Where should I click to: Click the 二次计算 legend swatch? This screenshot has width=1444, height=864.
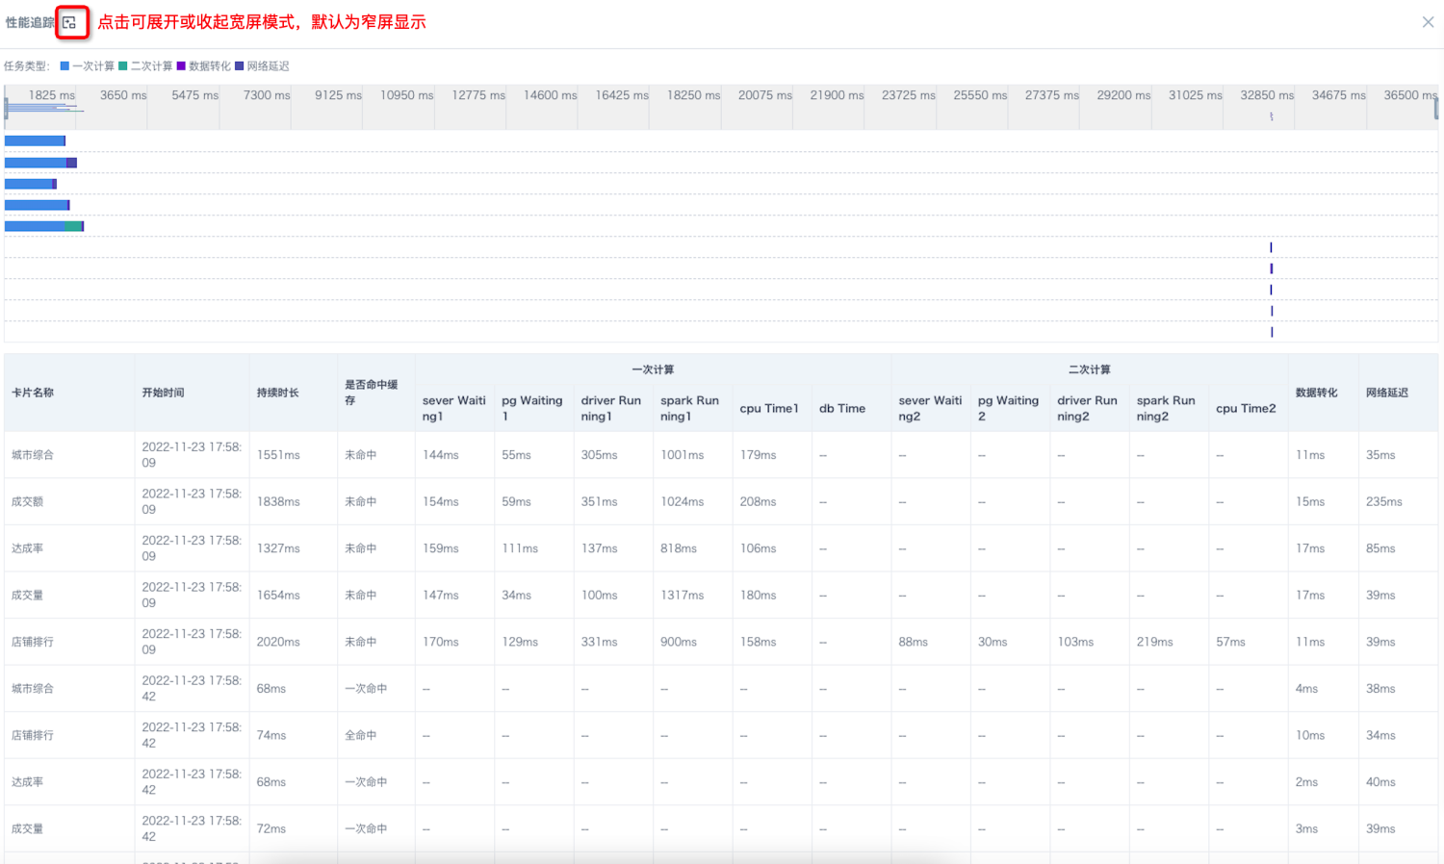[122, 66]
